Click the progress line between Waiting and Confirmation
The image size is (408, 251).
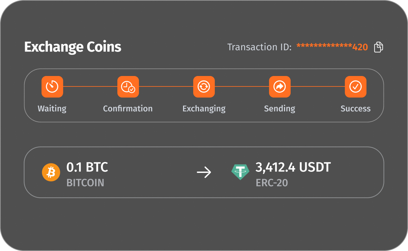(90, 86)
